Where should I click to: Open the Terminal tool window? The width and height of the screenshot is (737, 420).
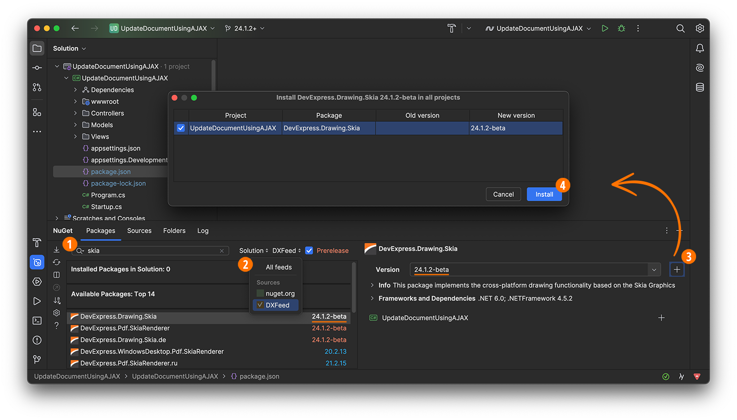[37, 321]
